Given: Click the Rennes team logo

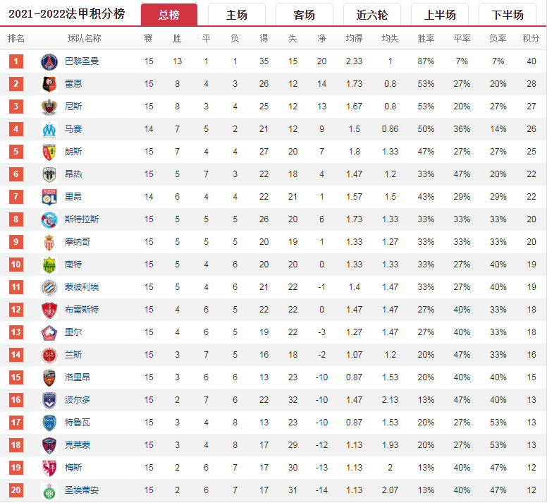Looking at the screenshot, I should click(49, 84).
